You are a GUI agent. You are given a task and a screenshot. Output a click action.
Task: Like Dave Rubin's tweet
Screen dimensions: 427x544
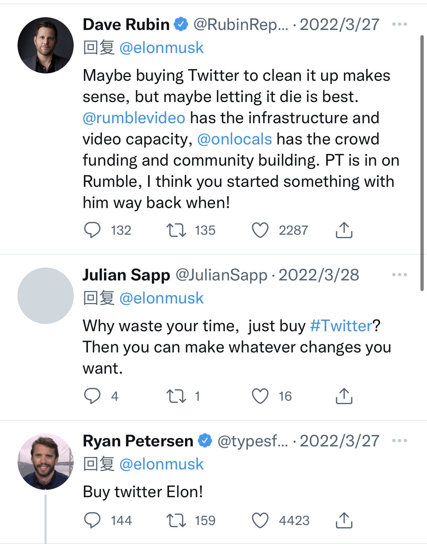point(260,230)
